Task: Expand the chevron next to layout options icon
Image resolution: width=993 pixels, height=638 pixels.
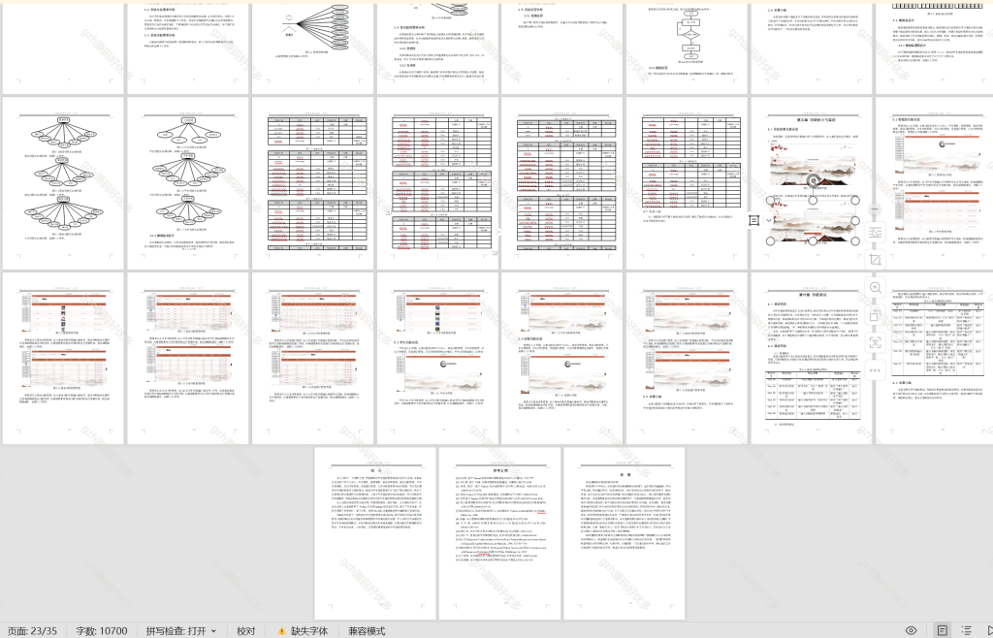Action: coord(769,220)
